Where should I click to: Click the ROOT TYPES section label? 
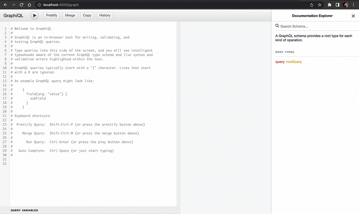pyautogui.click(x=285, y=52)
